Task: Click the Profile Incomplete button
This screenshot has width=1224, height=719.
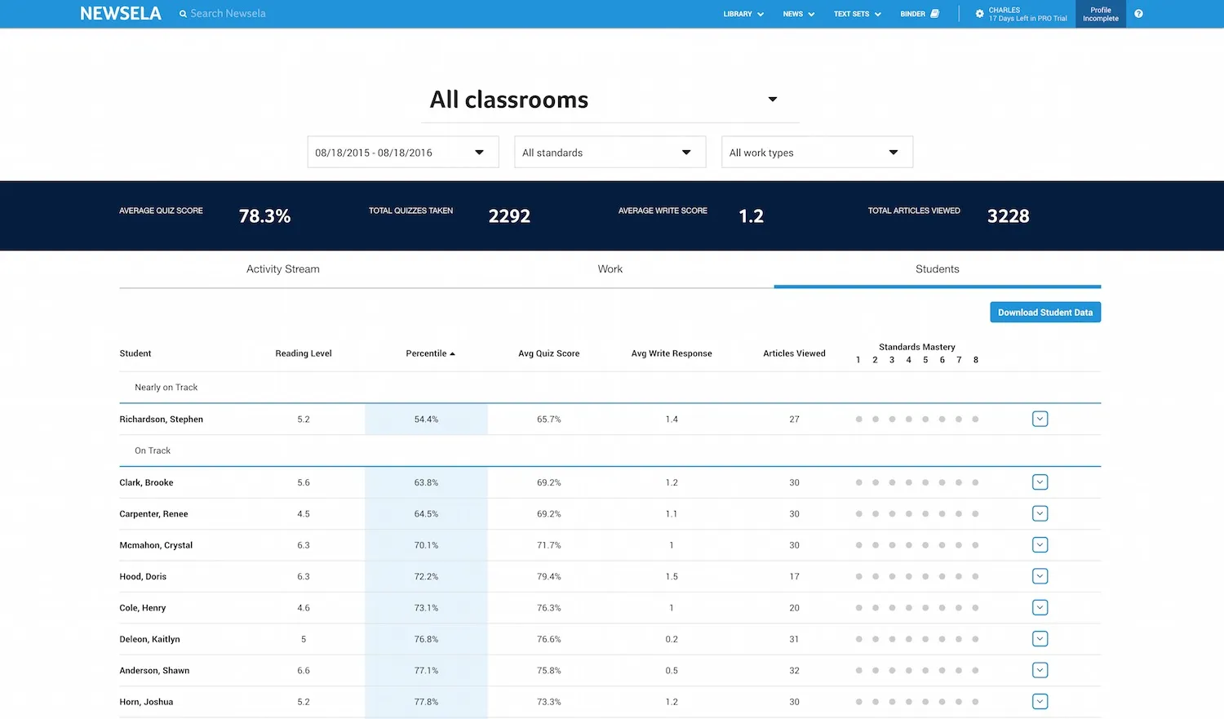Action: coord(1100,14)
